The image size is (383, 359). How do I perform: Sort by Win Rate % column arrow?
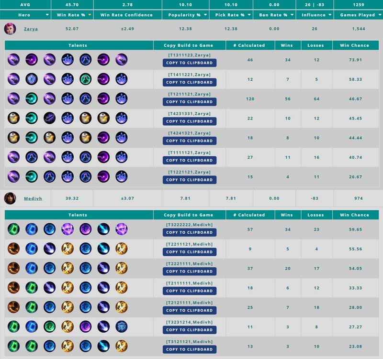click(x=90, y=15)
